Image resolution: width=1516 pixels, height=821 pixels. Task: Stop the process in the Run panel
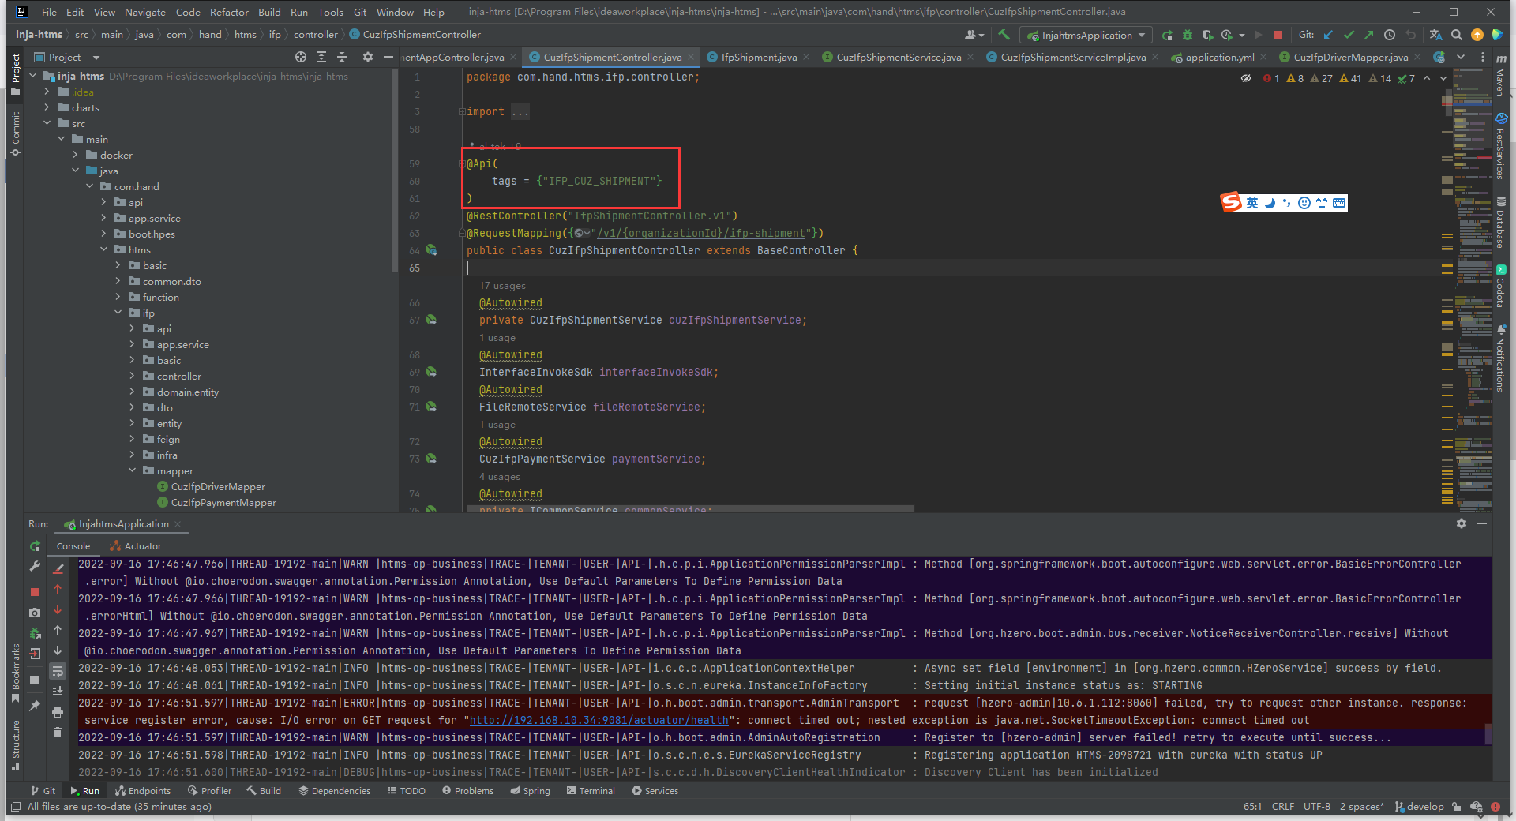click(x=35, y=591)
